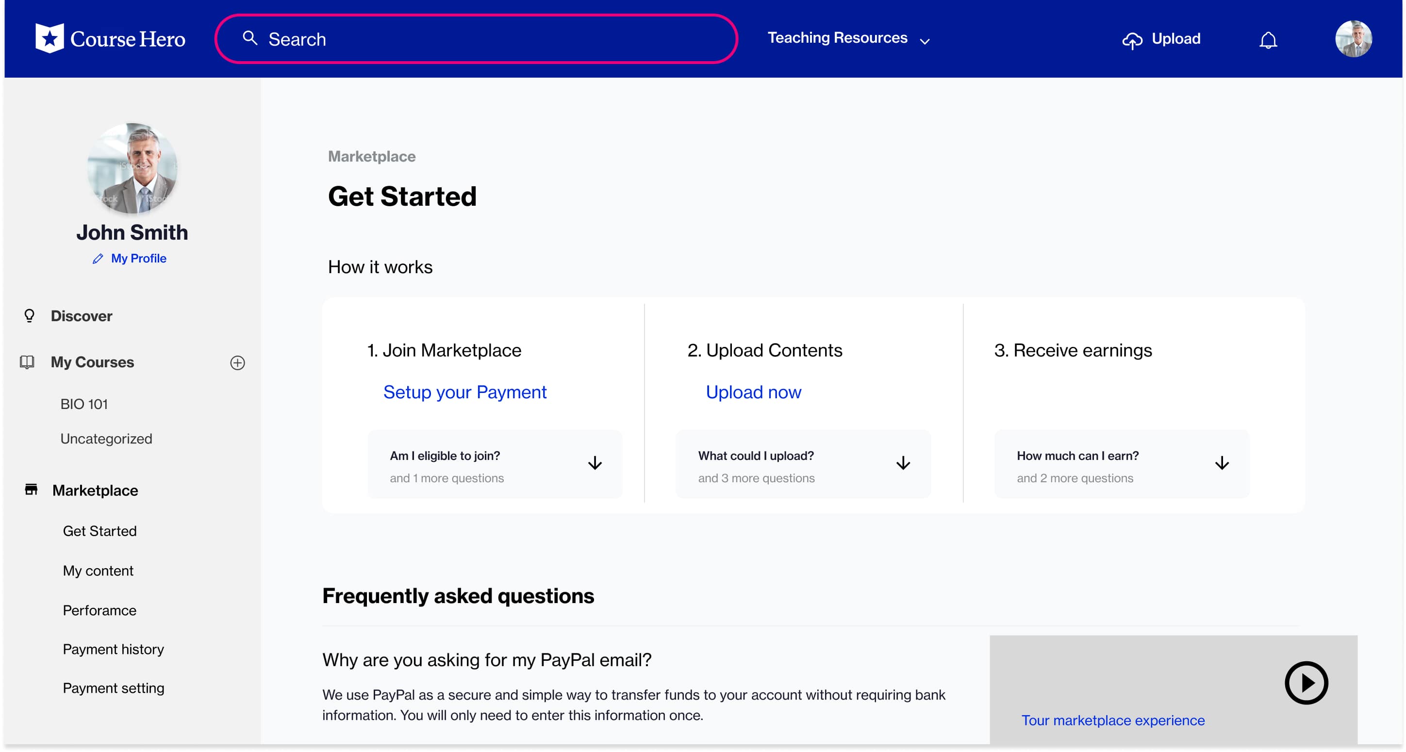Open BIO 101 course

[x=84, y=404]
